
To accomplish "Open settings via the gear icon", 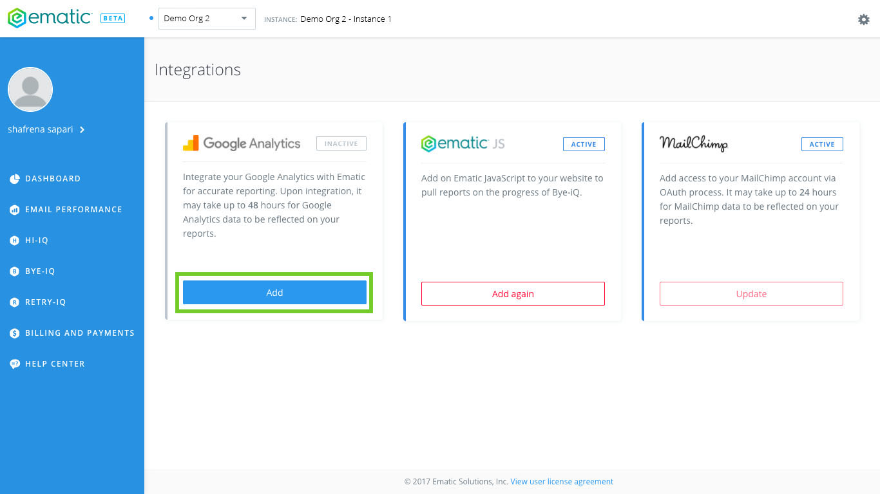I will (864, 19).
